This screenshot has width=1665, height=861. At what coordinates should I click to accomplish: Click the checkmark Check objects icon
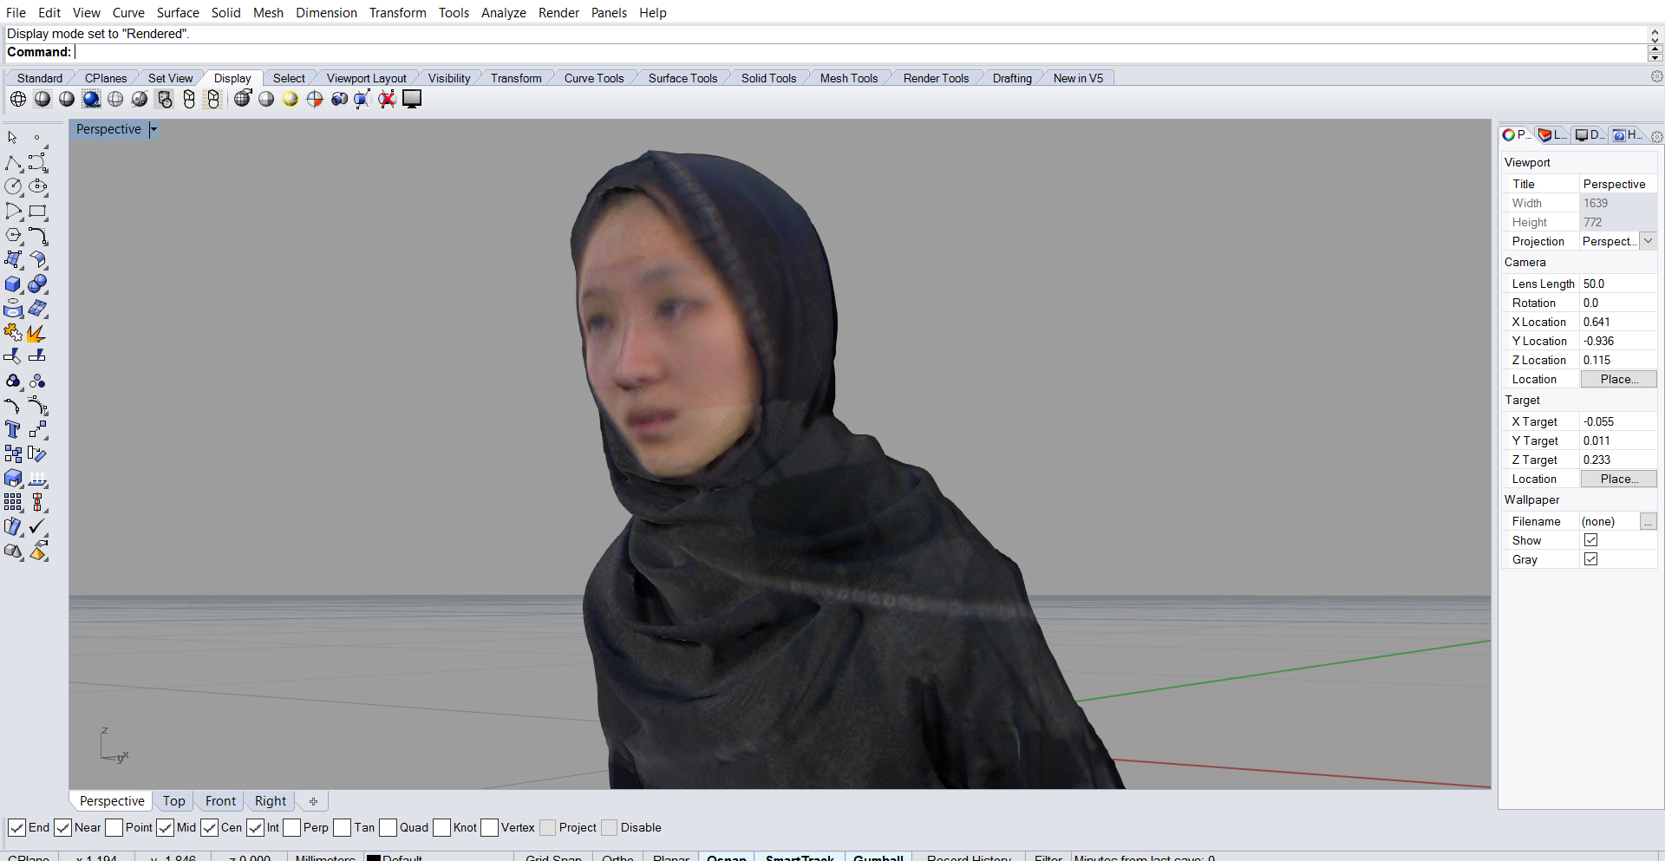click(x=37, y=526)
